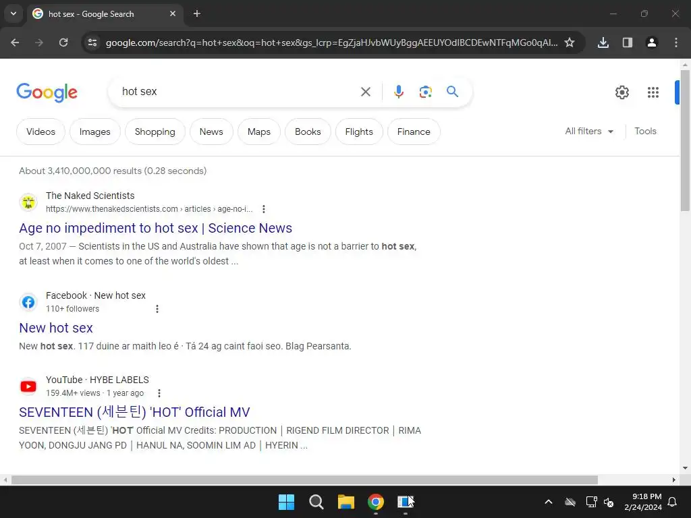Clear the search box with the X icon

click(365, 92)
